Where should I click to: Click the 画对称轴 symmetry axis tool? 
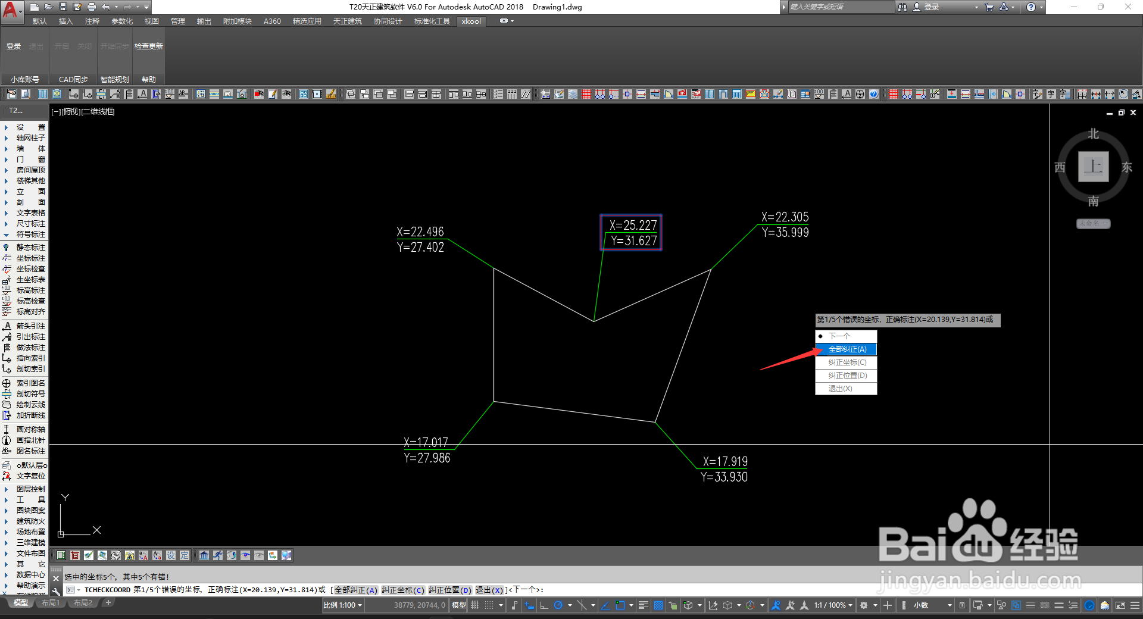24,430
